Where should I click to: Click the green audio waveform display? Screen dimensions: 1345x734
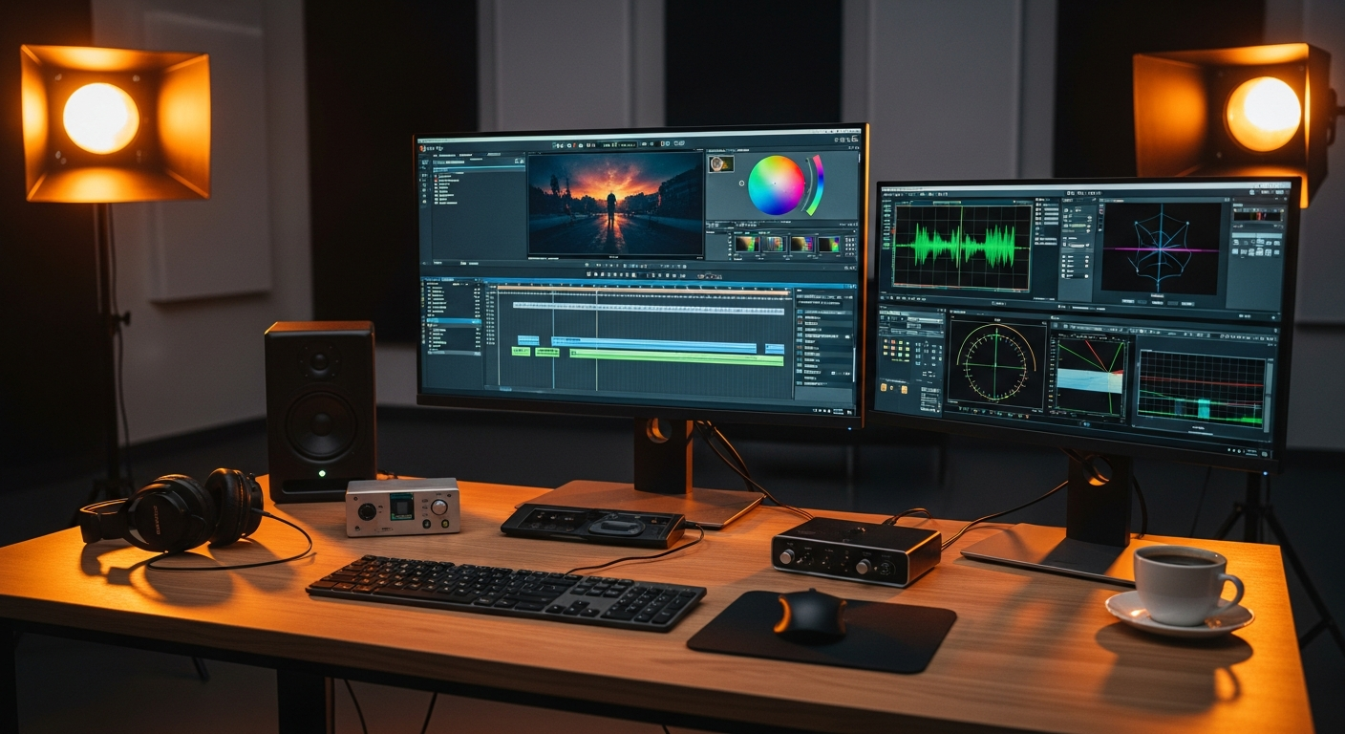(960, 246)
